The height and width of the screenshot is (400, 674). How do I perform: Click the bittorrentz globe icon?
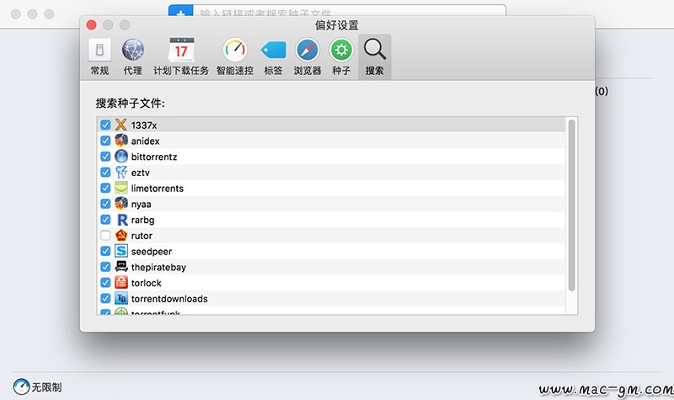tap(121, 157)
